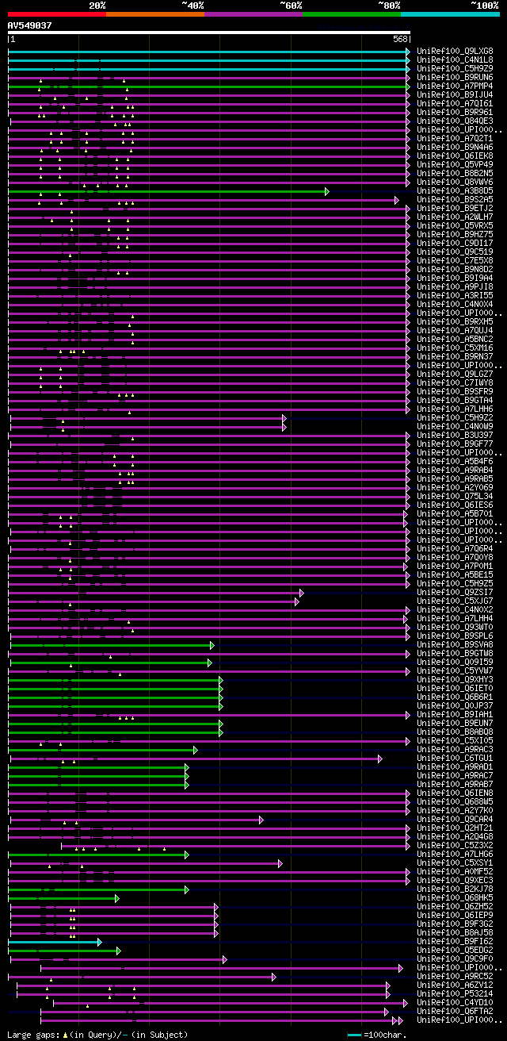Image resolution: width=507 pixels, height=1041 pixels.
Task: Click the label UniRef100_Q9LGZ7
Action: [x=455, y=374]
